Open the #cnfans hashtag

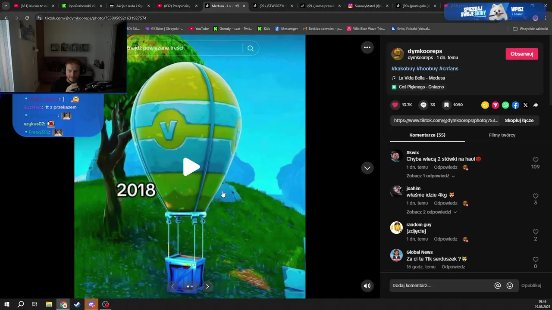(448, 68)
